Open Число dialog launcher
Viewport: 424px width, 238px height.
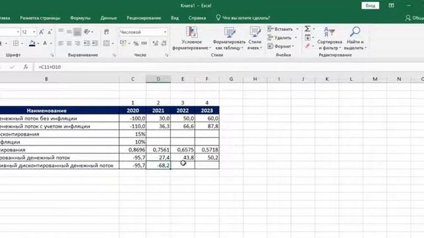coord(166,56)
